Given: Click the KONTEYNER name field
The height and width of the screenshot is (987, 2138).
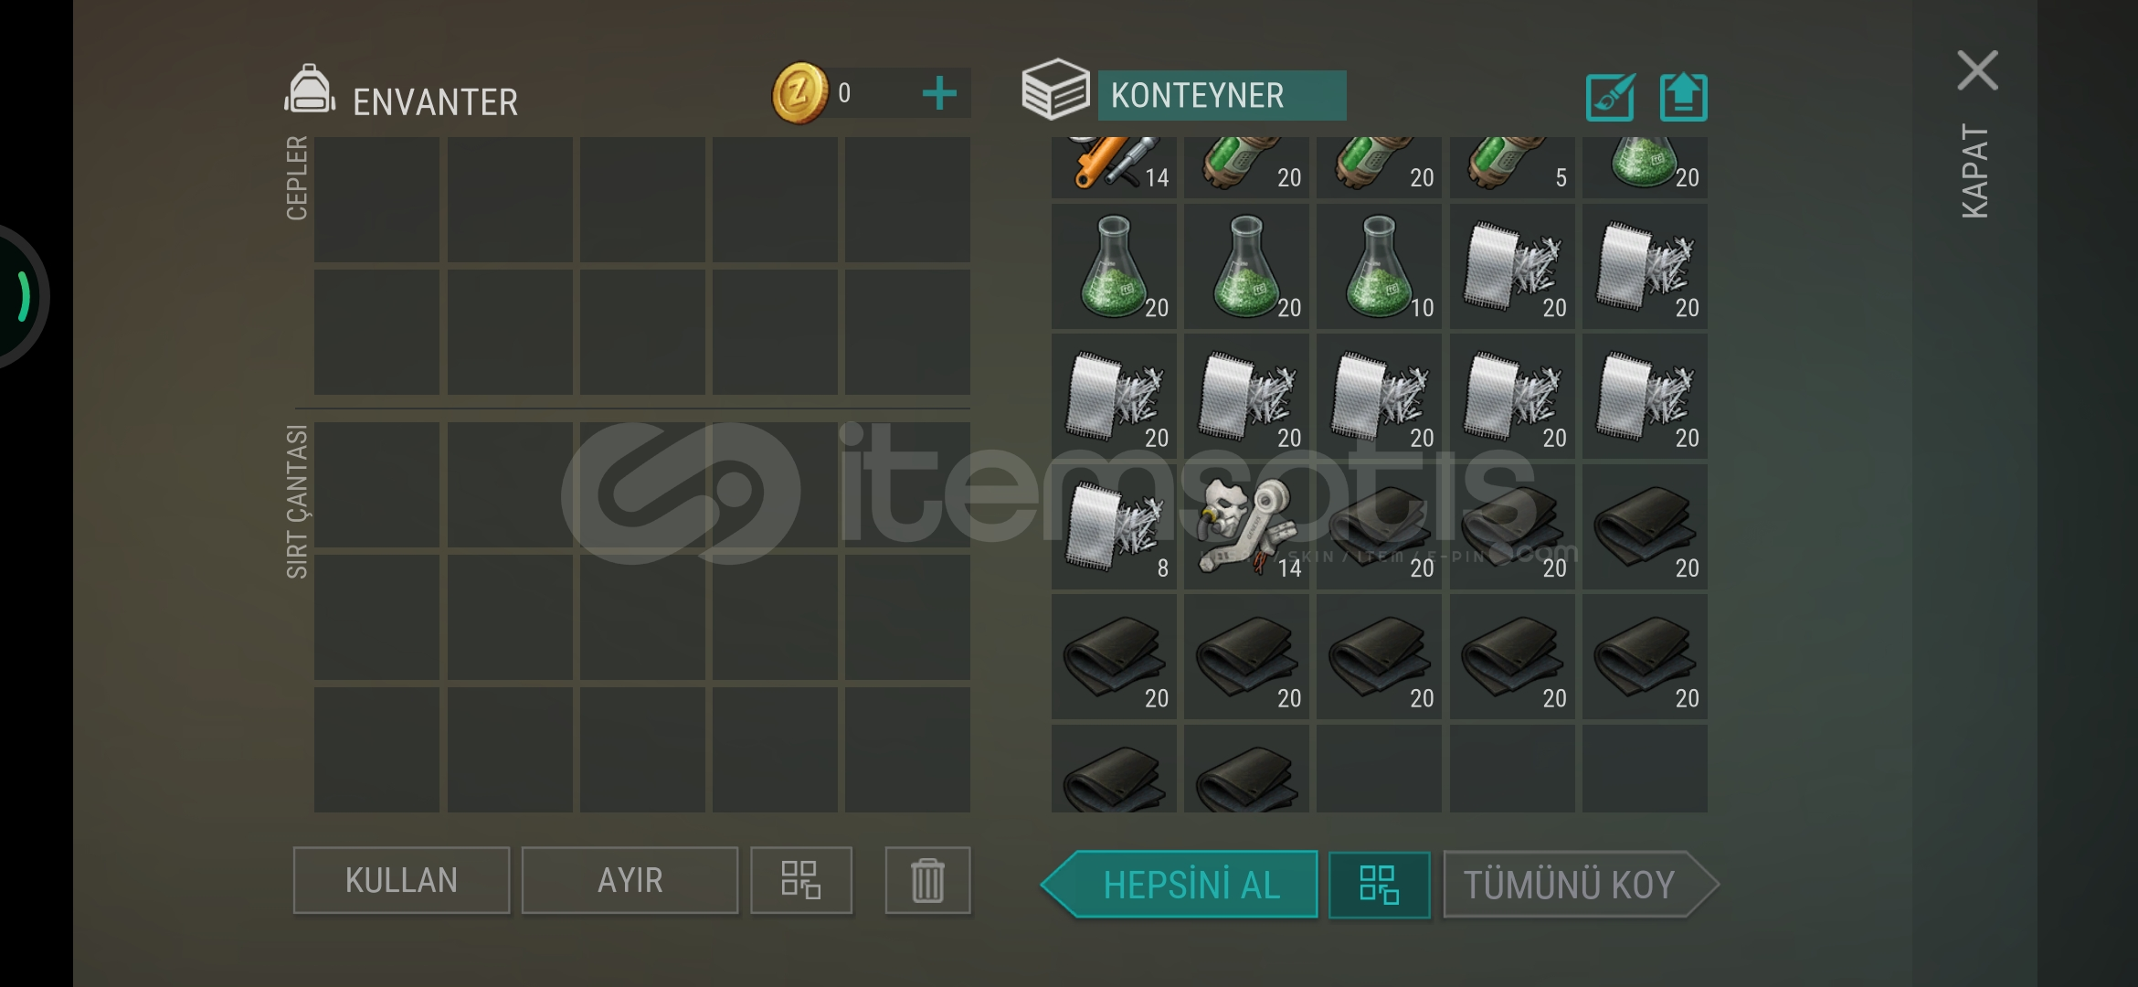Looking at the screenshot, I should (x=1222, y=95).
